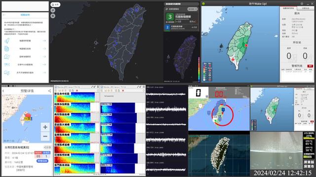This screenshot has height=177, width=316.
Task: Click the blue 预警回放 replay button
Action: [x=42, y=161]
